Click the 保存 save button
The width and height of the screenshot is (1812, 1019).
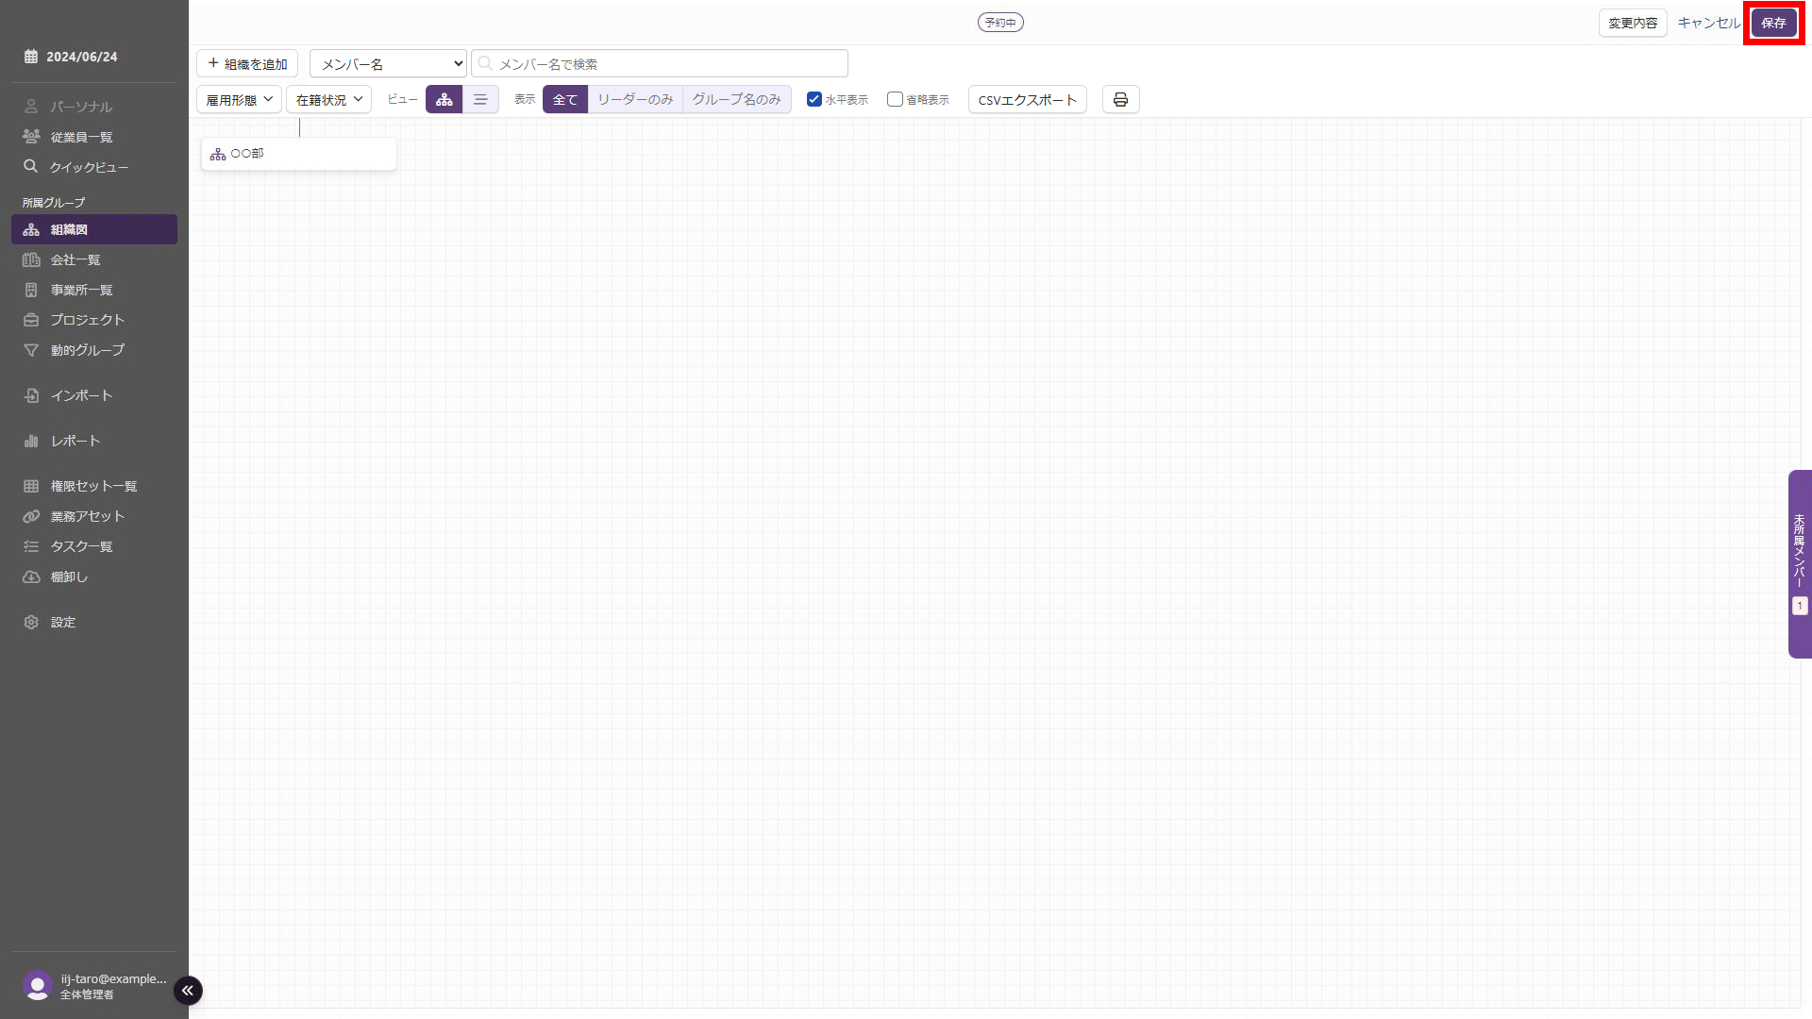[1773, 23]
